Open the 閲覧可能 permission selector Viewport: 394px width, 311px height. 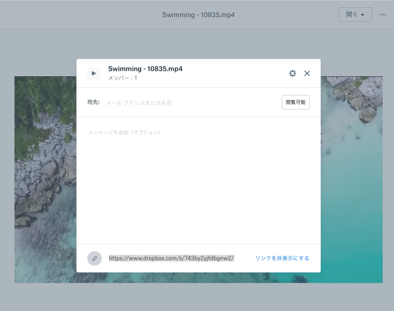tap(295, 102)
